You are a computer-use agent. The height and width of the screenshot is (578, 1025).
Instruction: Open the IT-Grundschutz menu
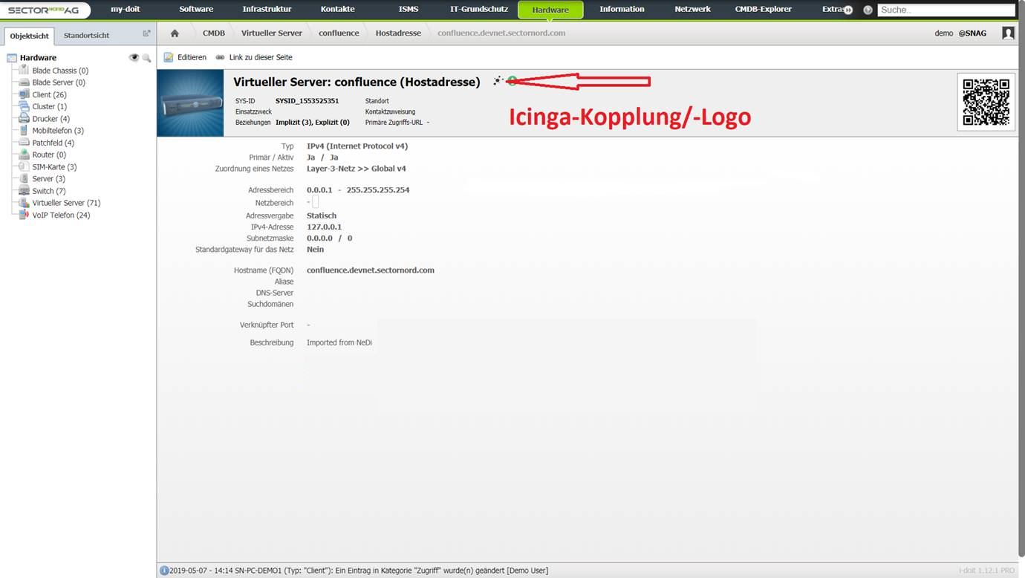479,10
